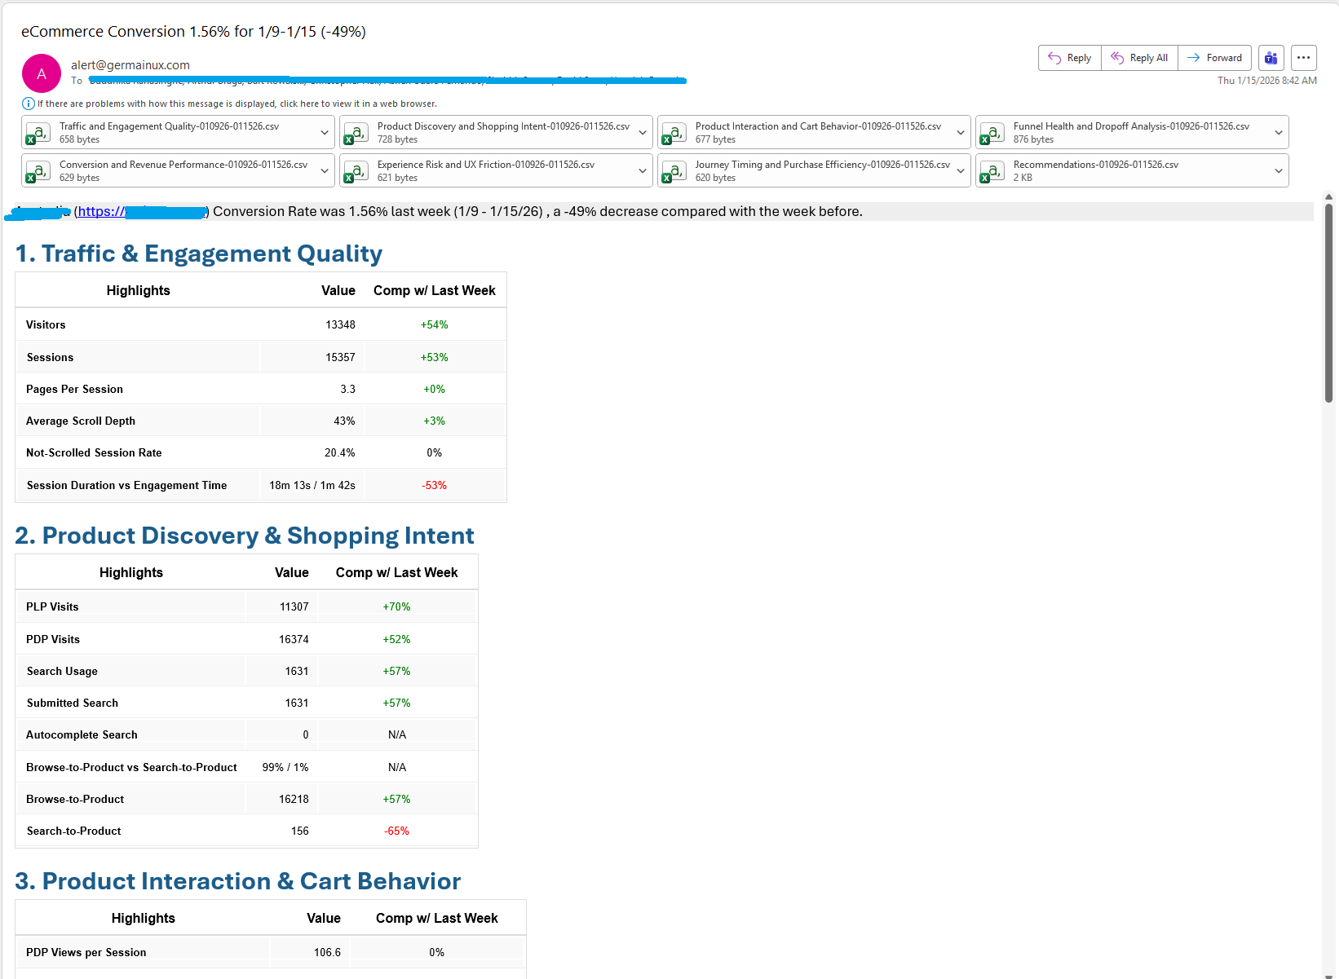Click the Reply arrow icon

pos(1054,58)
